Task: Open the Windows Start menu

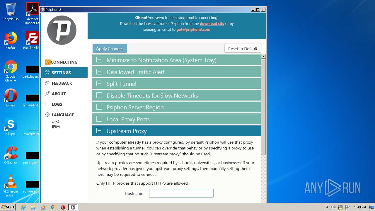Action: coord(8,207)
